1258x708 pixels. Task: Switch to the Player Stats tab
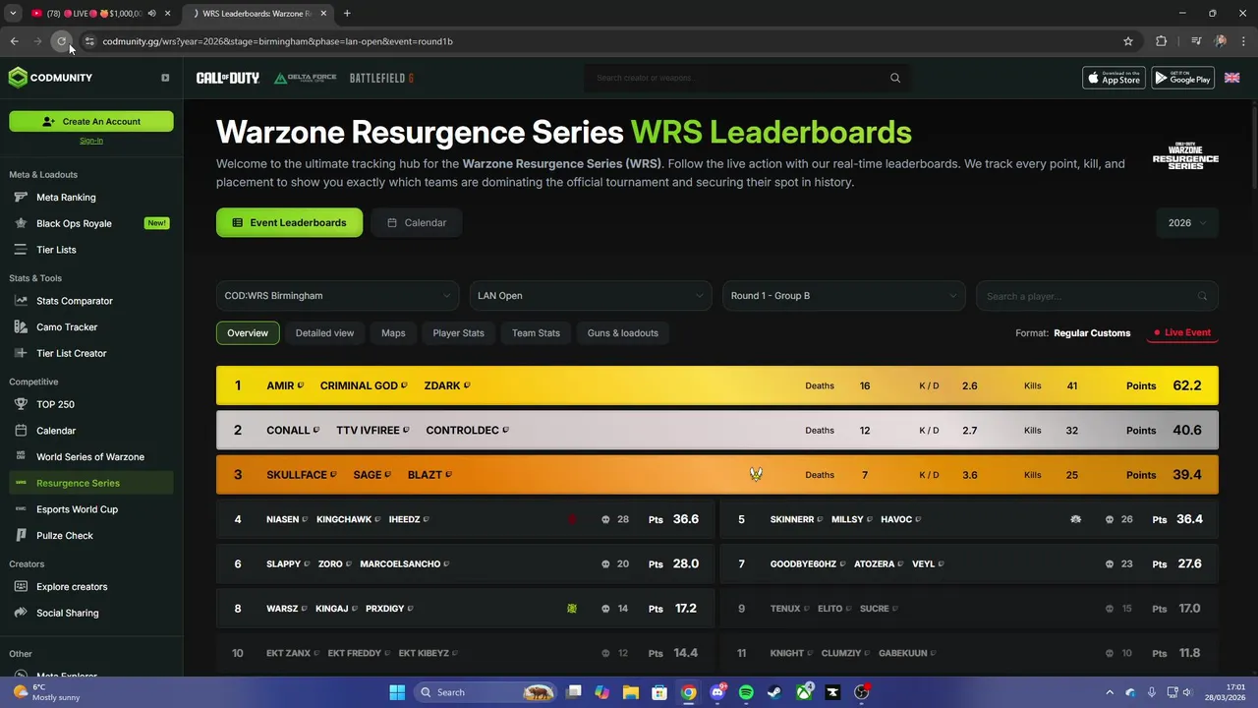click(x=458, y=333)
